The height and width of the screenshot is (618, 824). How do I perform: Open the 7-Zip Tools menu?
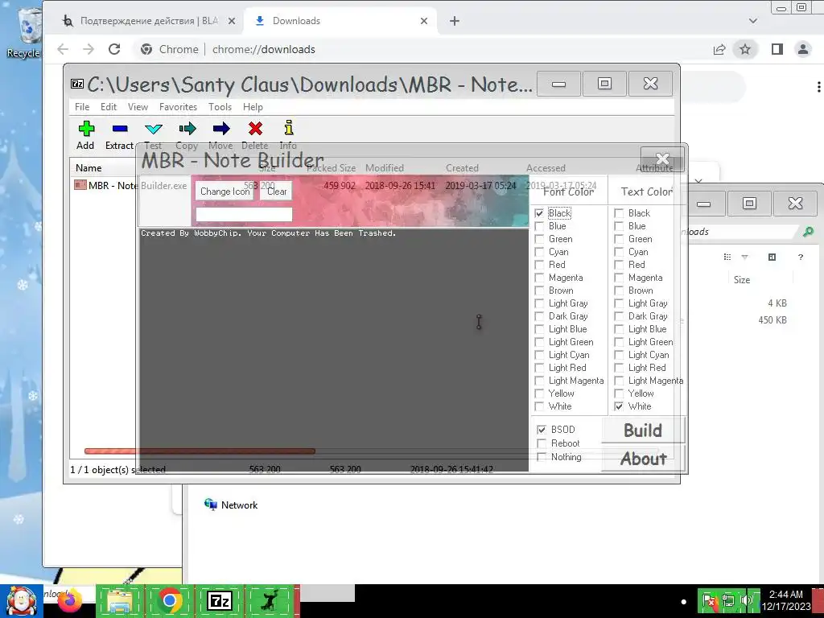[220, 107]
